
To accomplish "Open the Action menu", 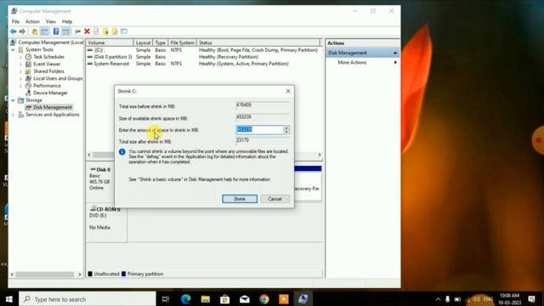I will pyautogui.click(x=32, y=21).
